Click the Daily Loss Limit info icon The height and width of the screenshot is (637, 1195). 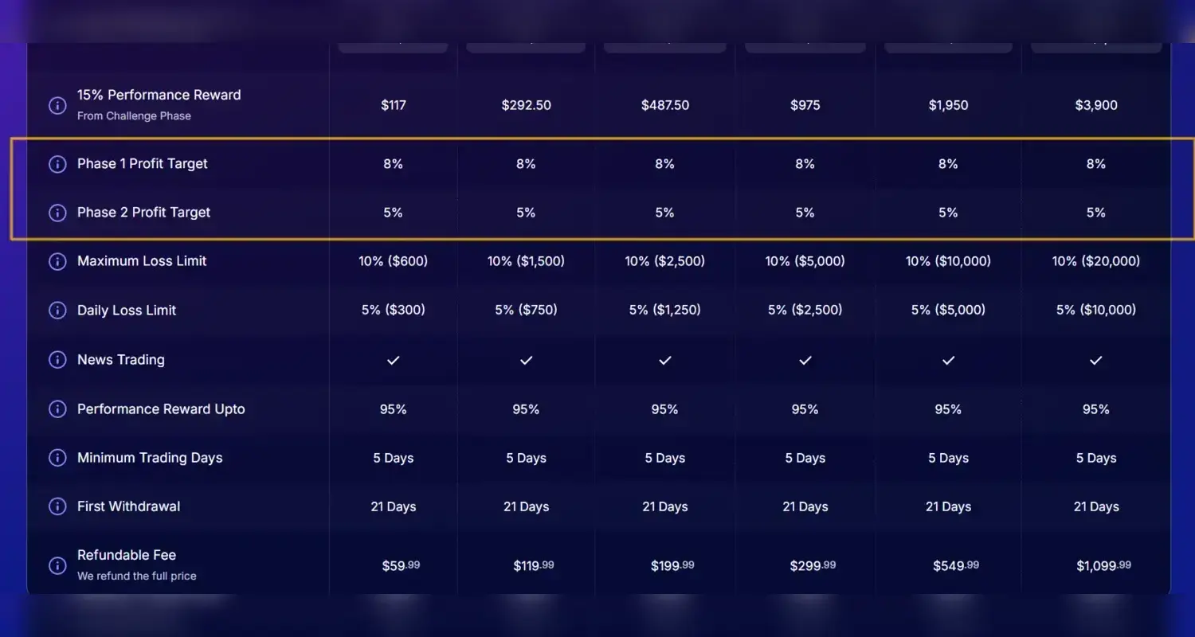pos(57,311)
